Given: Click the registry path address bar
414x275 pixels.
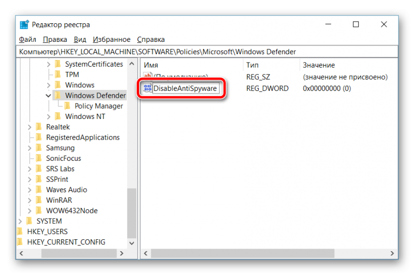Looking at the screenshot, I should pos(207,52).
